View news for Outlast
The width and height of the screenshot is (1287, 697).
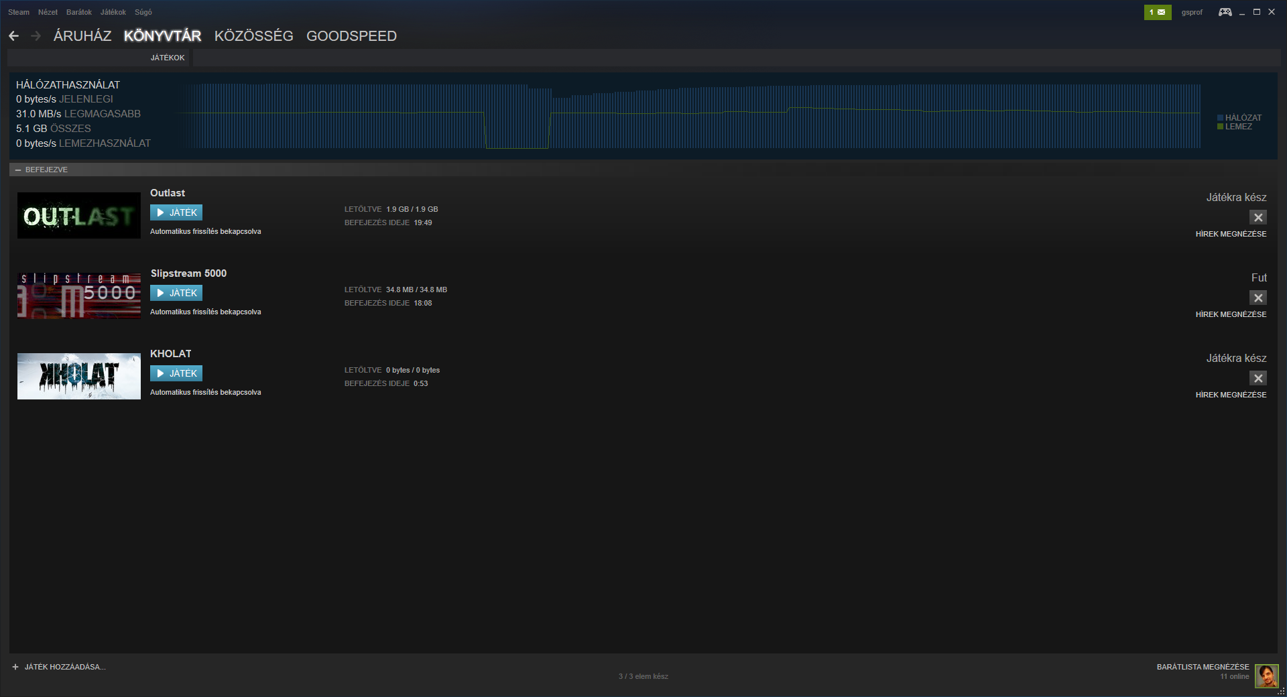[x=1231, y=234]
